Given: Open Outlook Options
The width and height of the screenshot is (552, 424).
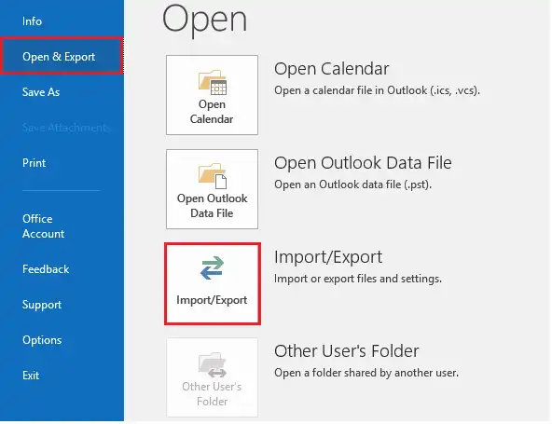Looking at the screenshot, I should pyautogui.click(x=42, y=340).
